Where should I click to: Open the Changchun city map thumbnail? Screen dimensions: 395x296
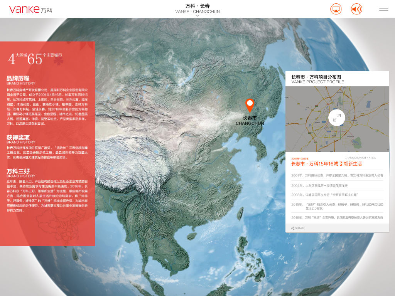click(x=337, y=119)
